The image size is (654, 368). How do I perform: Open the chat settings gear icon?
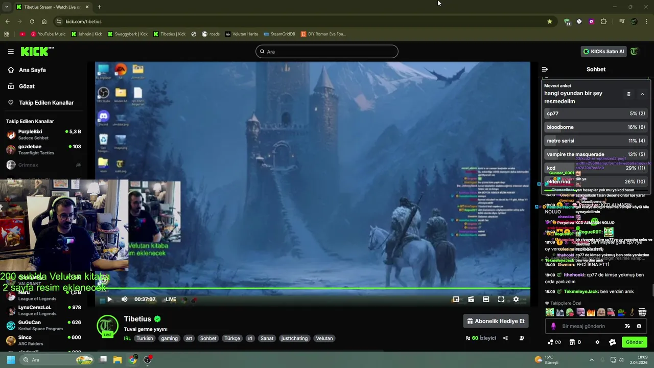pos(597,342)
